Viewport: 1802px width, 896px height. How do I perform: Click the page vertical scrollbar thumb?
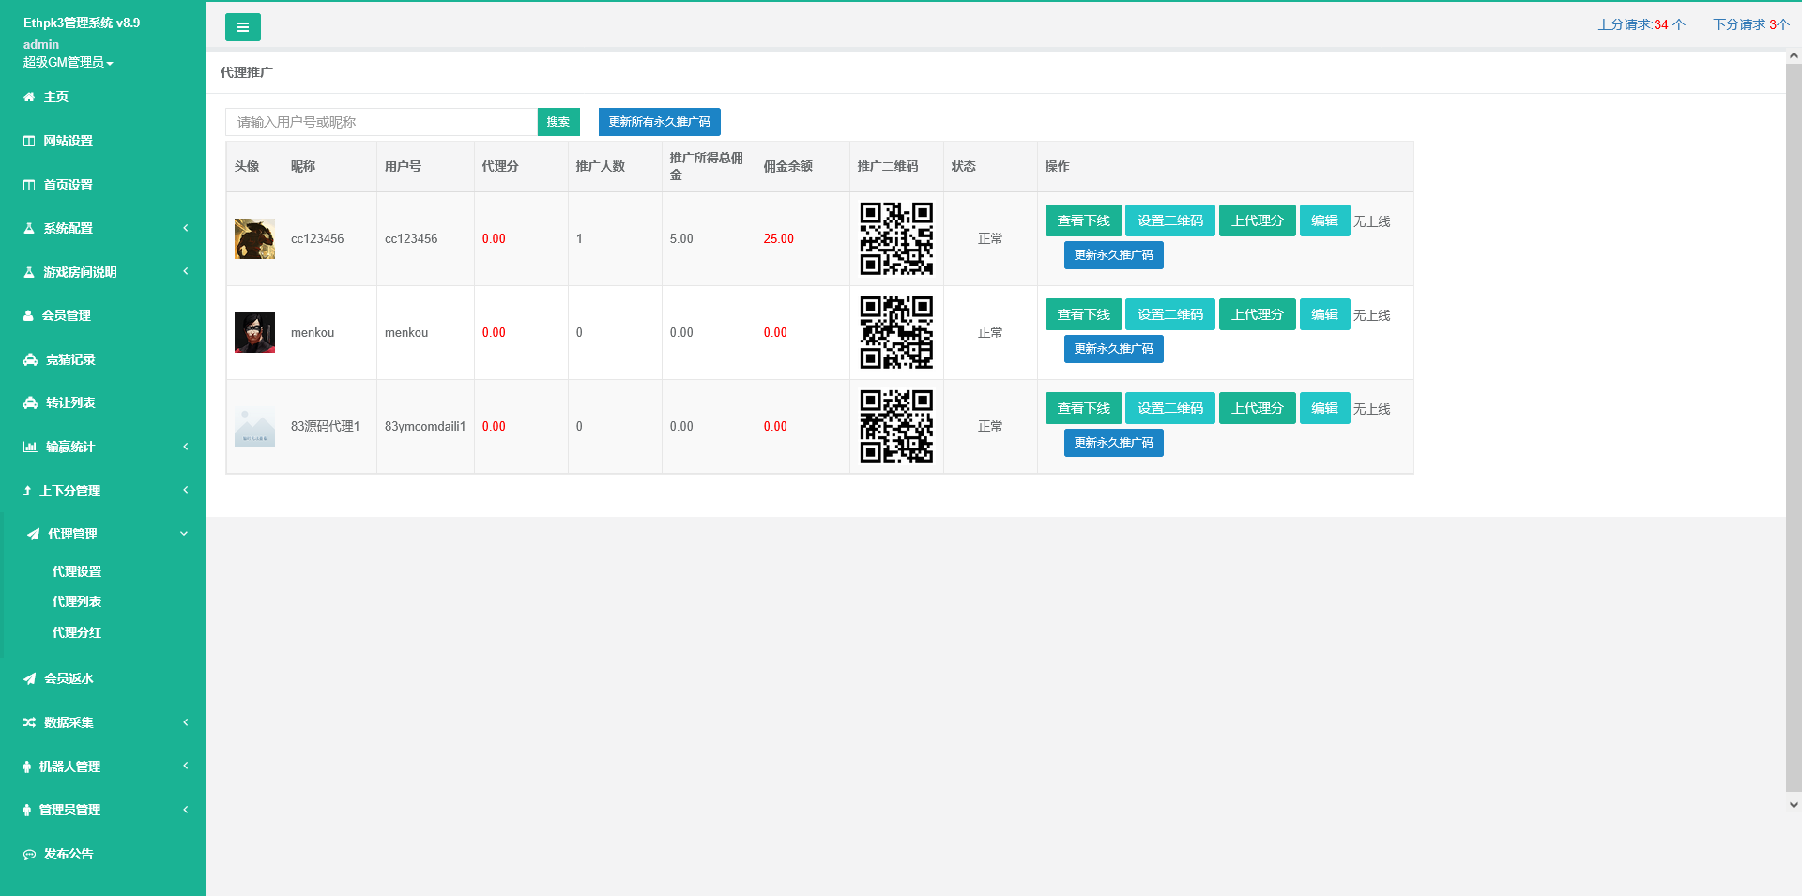click(x=1794, y=422)
